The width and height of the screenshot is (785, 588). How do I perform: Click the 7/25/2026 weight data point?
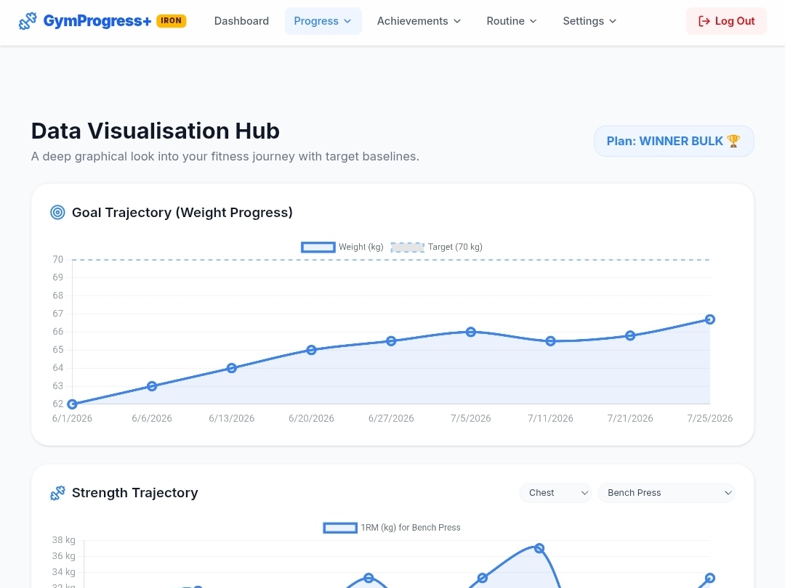[x=710, y=319]
